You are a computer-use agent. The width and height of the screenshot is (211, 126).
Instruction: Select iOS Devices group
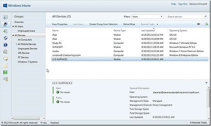(x=24, y=53)
